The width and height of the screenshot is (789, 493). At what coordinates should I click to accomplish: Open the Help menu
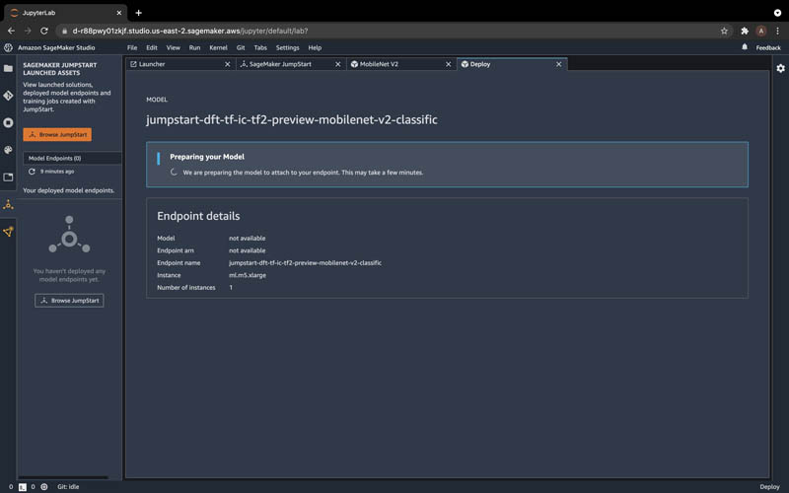(x=315, y=47)
